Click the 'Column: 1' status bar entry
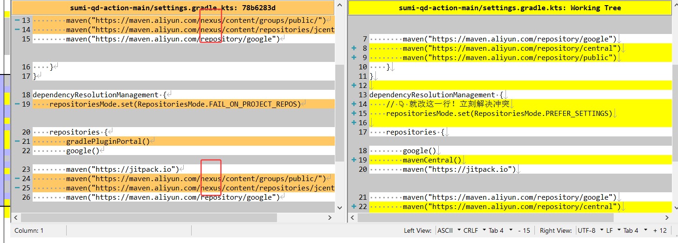The image size is (678, 243). [29, 230]
